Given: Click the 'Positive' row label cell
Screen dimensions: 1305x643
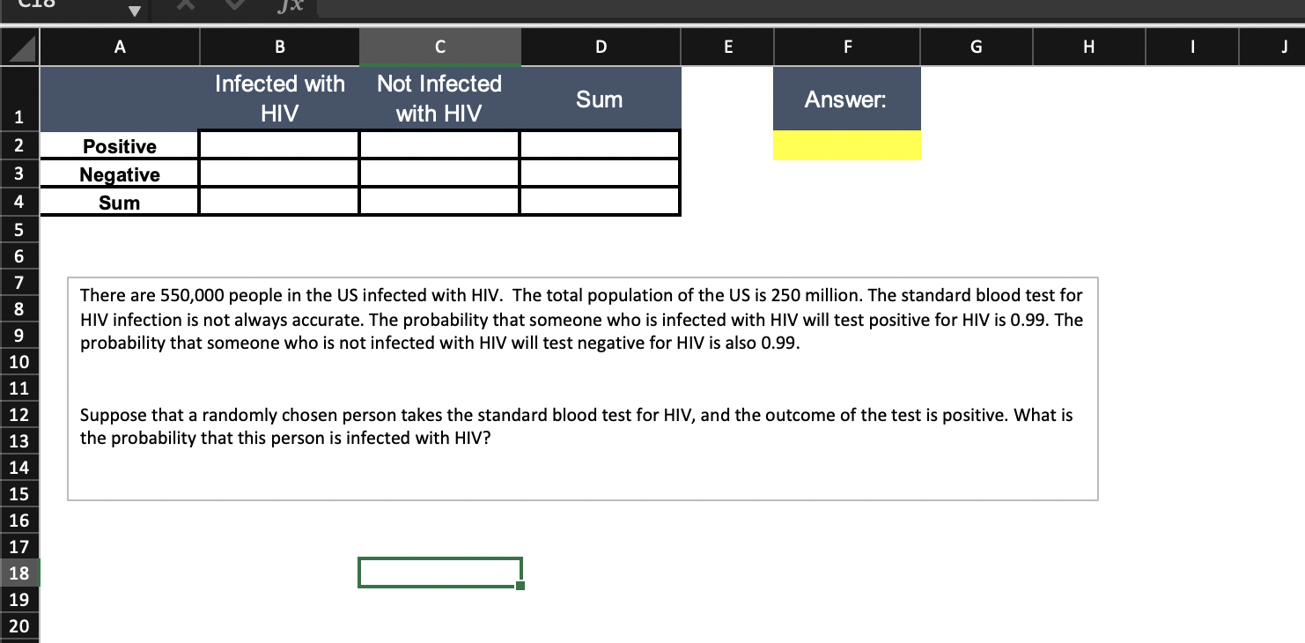Looking at the screenshot, I should click(x=119, y=146).
